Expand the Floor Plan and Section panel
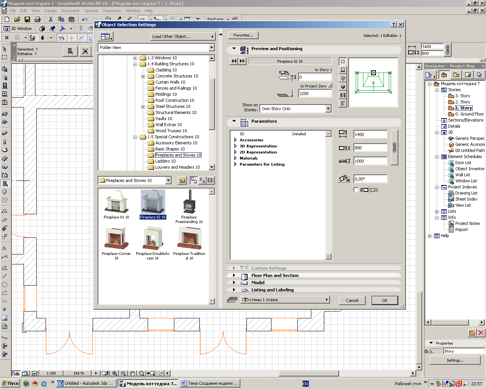Image resolution: width=486 pixels, height=389 pixels. coord(234,275)
